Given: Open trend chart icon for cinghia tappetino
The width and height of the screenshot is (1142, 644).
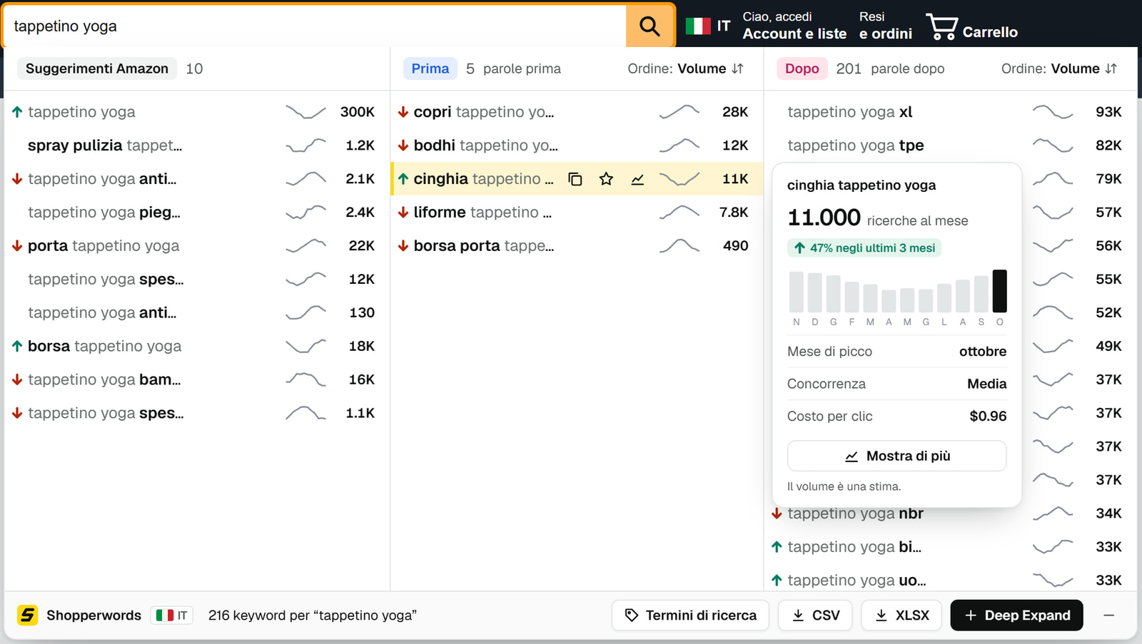Looking at the screenshot, I should point(637,179).
